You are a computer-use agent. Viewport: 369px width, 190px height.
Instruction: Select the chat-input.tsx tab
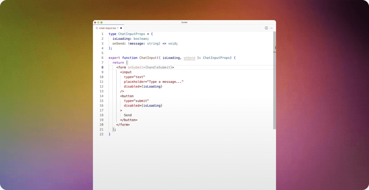point(108,28)
